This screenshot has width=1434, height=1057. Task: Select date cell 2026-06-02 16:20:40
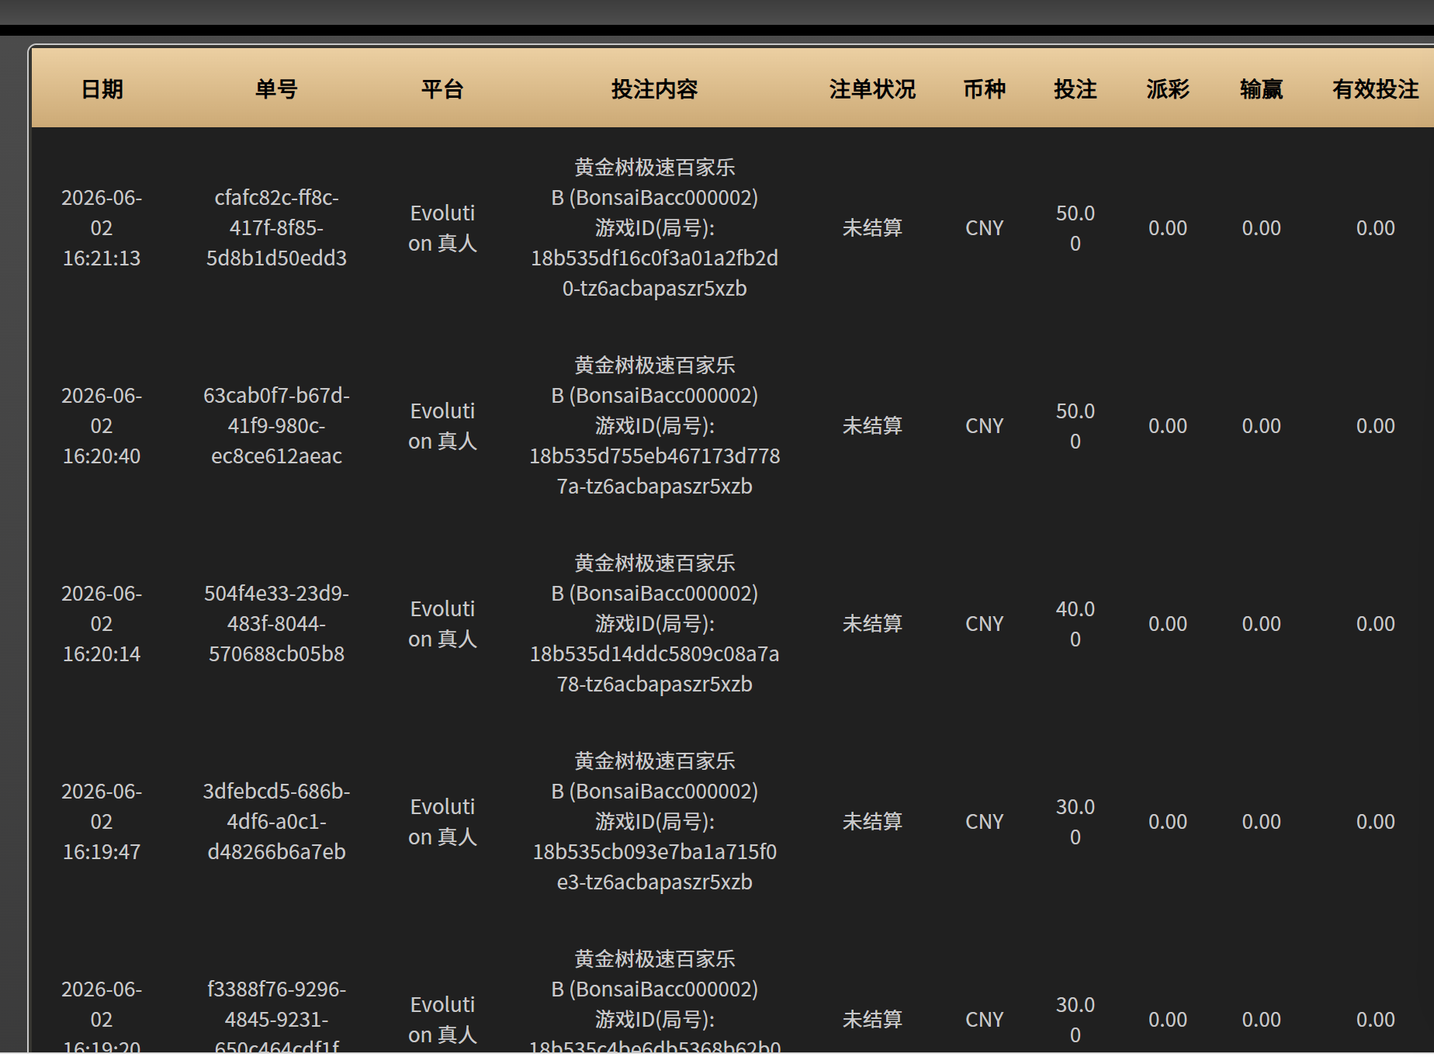(x=102, y=425)
